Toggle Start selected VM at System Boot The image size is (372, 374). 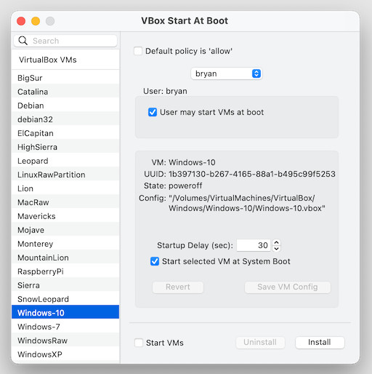[155, 261]
